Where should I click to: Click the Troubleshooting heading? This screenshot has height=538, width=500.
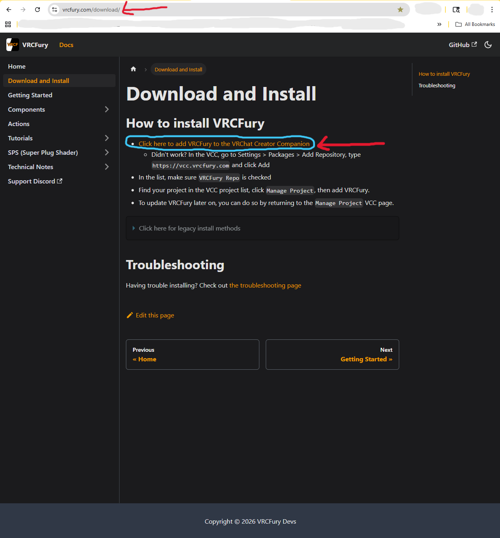pos(175,265)
